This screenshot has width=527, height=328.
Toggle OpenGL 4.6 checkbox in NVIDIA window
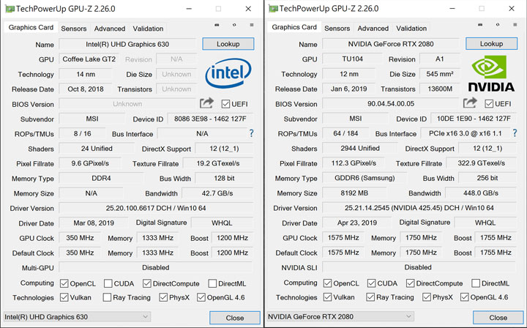coord(465,297)
